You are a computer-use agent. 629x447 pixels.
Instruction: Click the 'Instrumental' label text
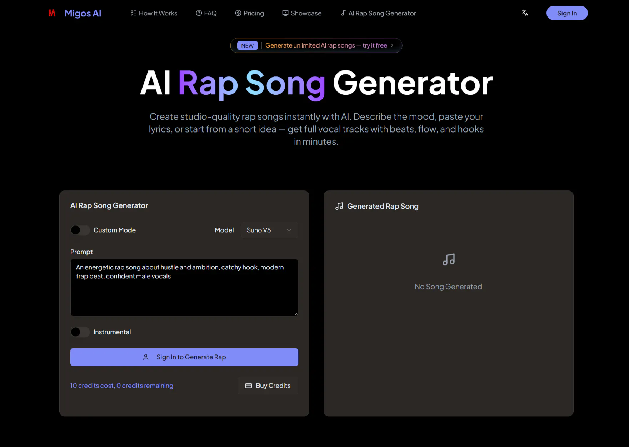click(112, 332)
